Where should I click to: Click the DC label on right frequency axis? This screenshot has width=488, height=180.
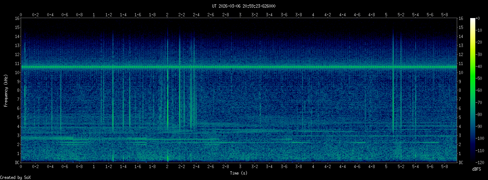click(x=461, y=162)
